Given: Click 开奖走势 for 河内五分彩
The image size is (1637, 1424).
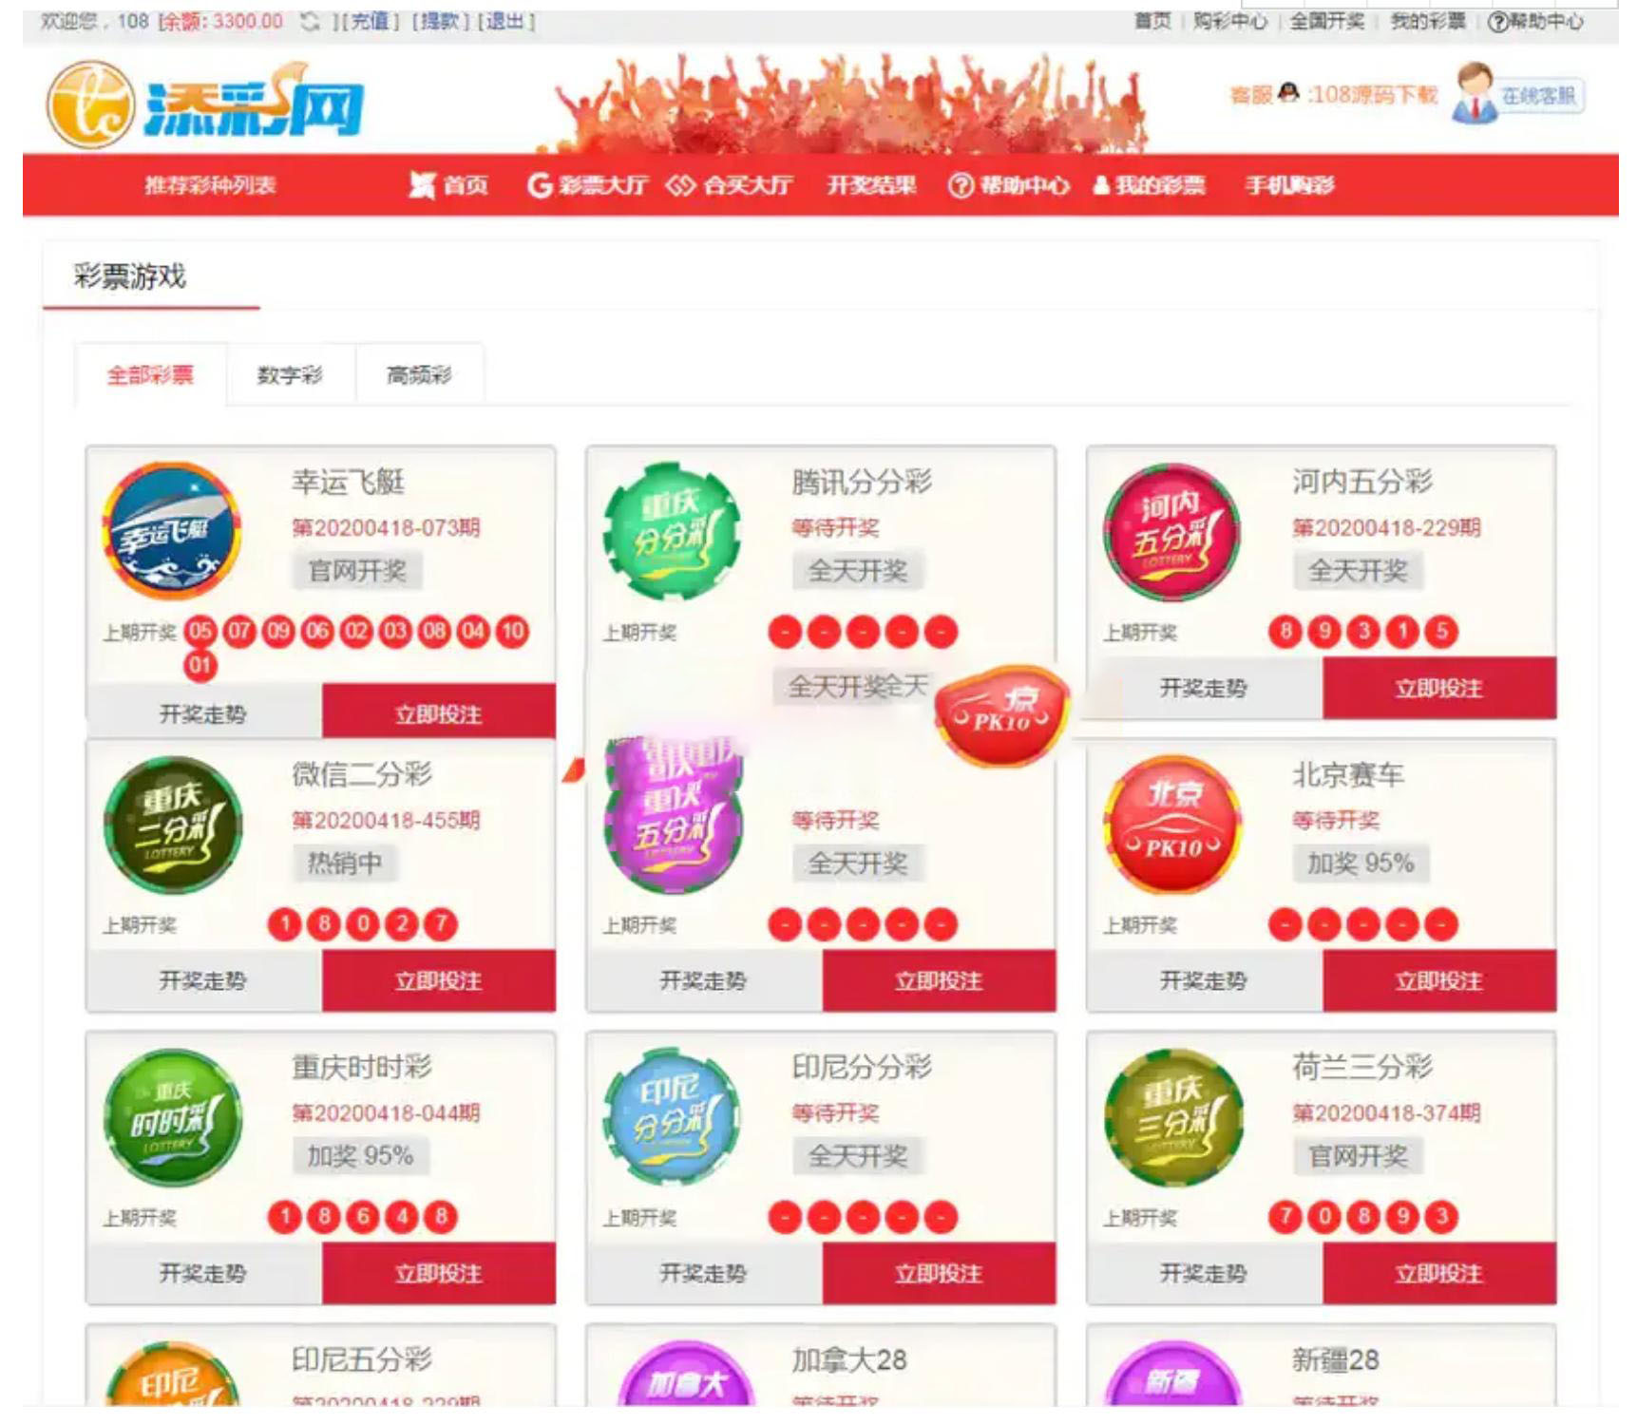Looking at the screenshot, I should 1204,688.
